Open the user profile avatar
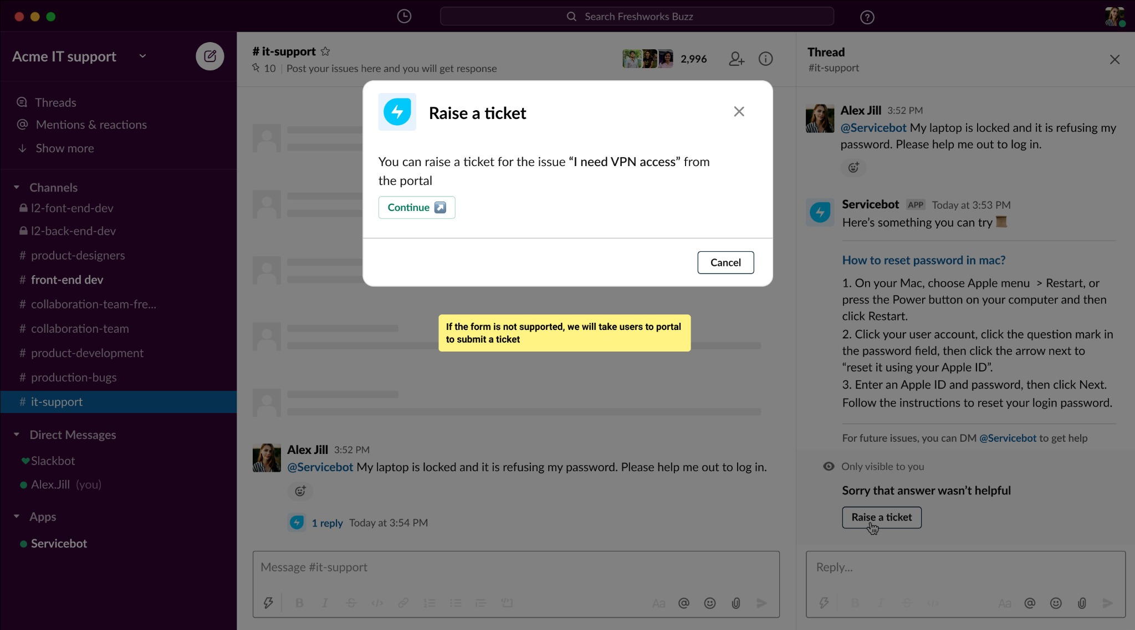 click(x=1115, y=17)
